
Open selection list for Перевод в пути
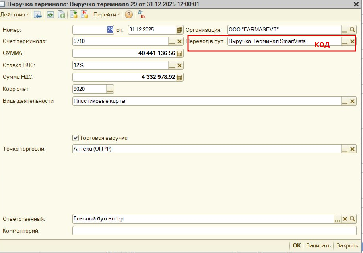[345, 41]
